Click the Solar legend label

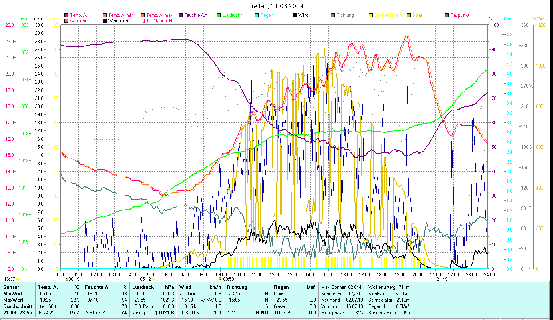[x=418, y=15]
